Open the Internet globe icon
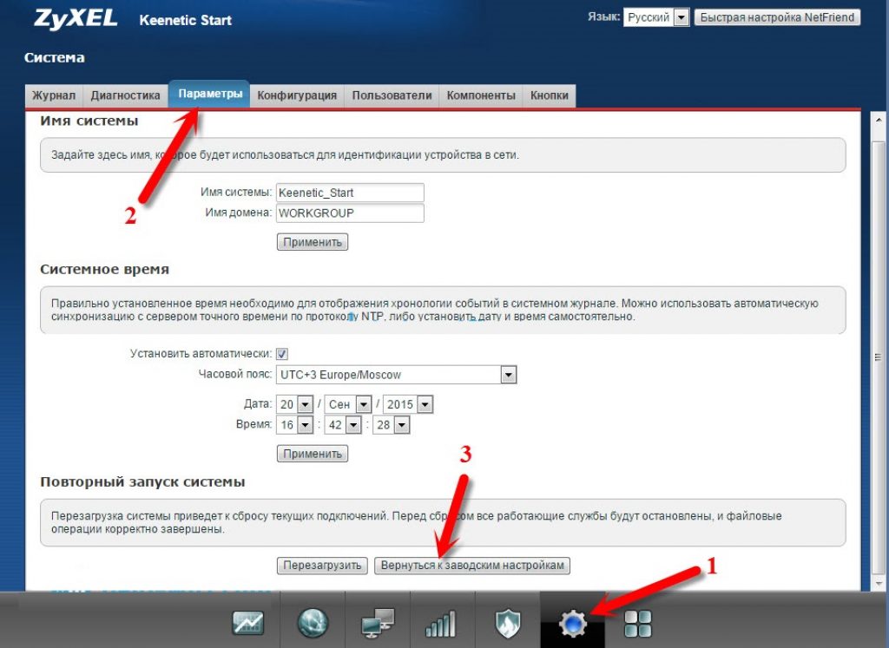This screenshot has width=889, height=648. tap(313, 623)
